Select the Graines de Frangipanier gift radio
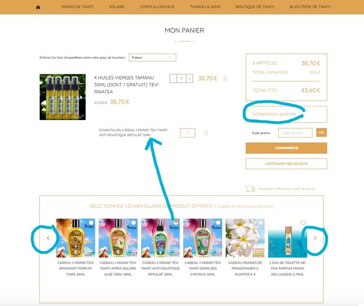 pyautogui.click(x=260, y=223)
